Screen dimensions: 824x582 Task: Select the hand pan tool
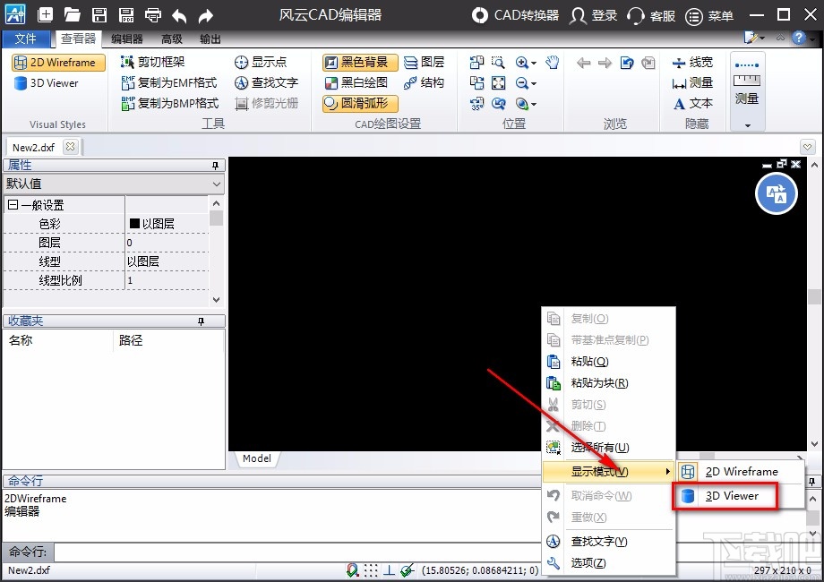point(552,63)
